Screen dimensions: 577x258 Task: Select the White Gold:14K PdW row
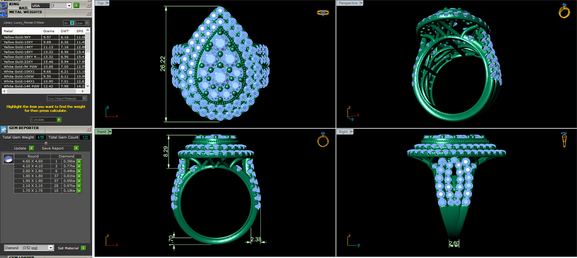(x=44, y=86)
